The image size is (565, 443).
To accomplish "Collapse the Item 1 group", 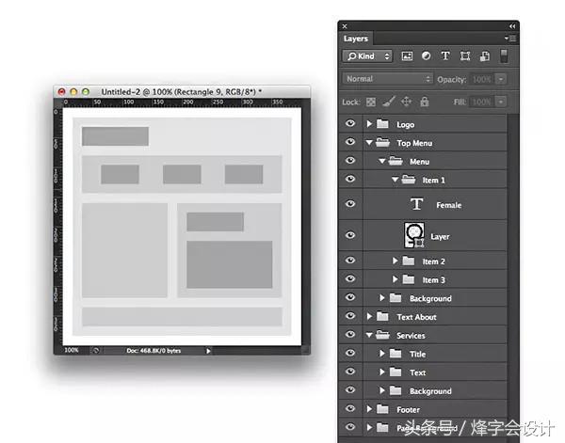I will [395, 180].
